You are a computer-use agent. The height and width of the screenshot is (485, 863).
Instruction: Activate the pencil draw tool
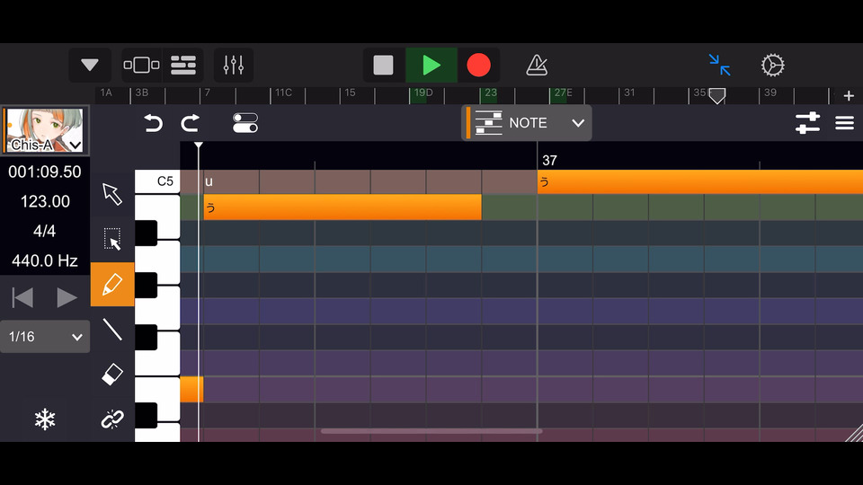pyautogui.click(x=112, y=285)
